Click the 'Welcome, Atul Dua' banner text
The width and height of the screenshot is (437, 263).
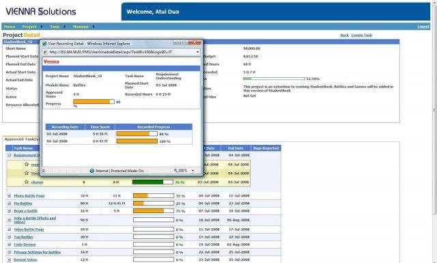pyautogui.click(x=153, y=12)
